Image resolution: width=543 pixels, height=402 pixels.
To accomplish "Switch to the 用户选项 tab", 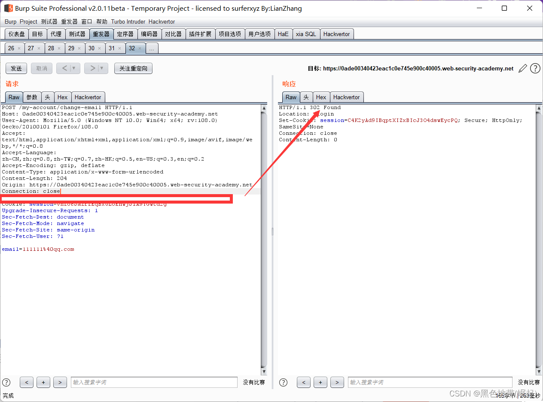I will (x=259, y=34).
